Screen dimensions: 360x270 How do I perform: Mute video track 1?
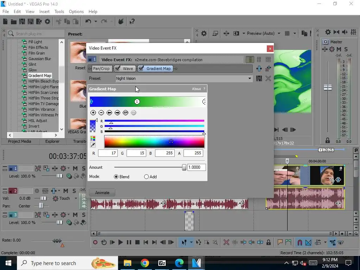click(x=75, y=168)
